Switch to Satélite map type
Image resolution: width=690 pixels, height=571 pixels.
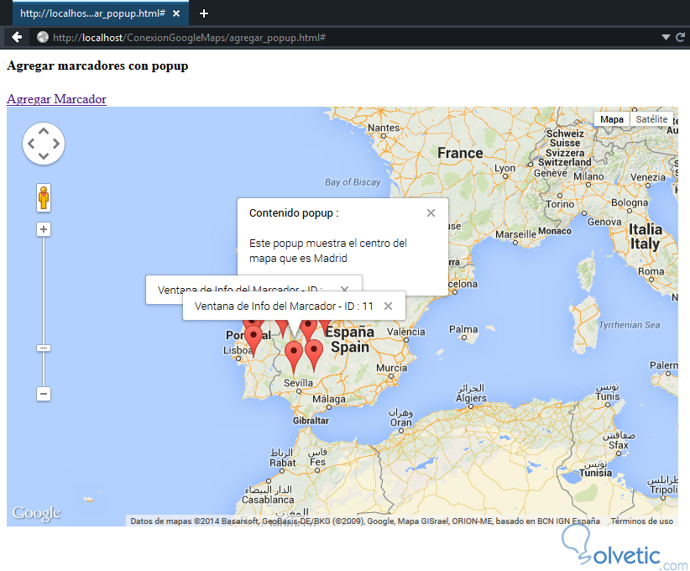651,119
